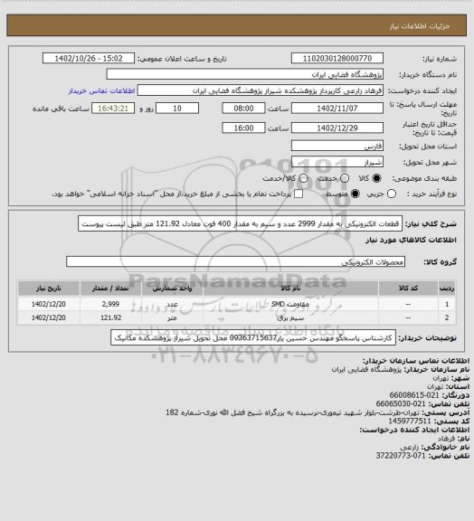This screenshot has height=521, width=474.
Task: Click the buyer notes field کارشناس پاسخگو
Action: pos(253,337)
